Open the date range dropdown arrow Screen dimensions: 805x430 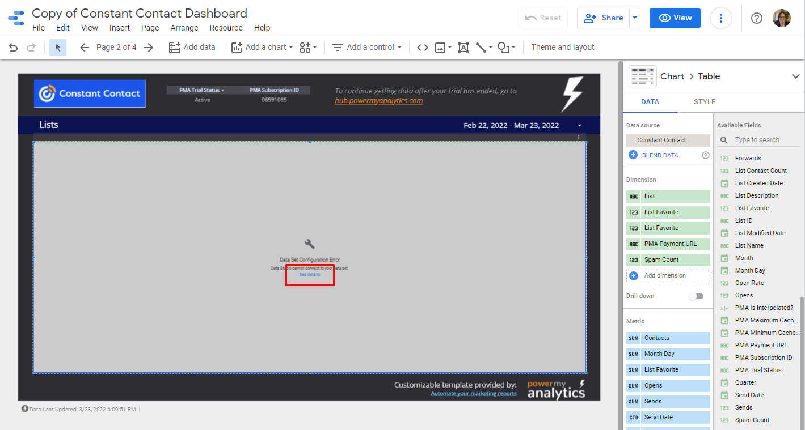coord(579,126)
